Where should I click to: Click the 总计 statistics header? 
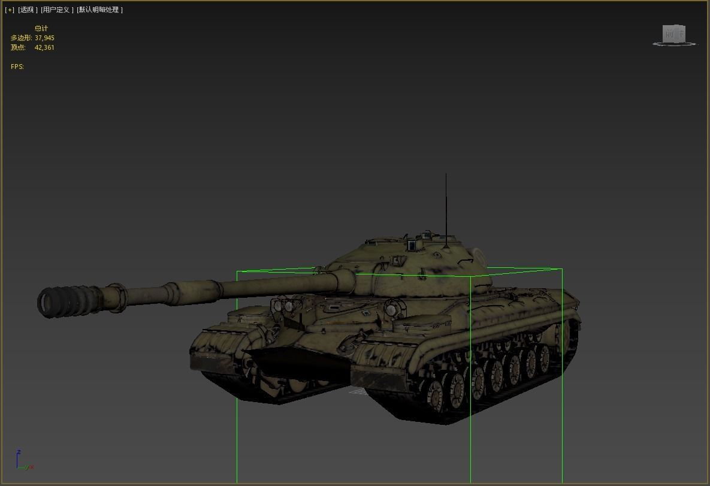tap(41, 28)
